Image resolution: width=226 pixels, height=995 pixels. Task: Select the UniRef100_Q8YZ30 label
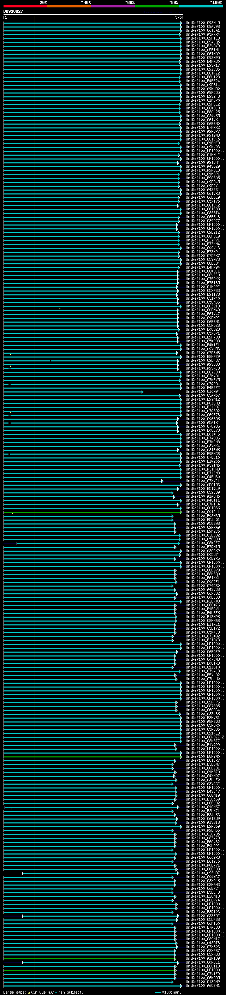(203, 372)
